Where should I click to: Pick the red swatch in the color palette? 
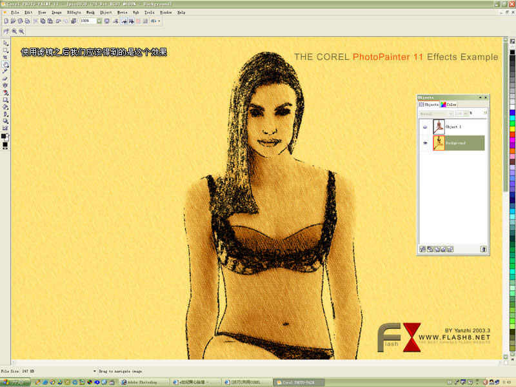click(x=512, y=135)
